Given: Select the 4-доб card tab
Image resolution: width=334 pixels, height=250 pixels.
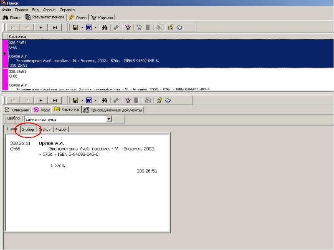Looking at the screenshot, I should pyautogui.click(x=61, y=129).
